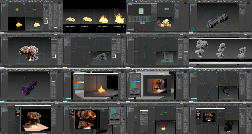Click the ViewCube icon above the purple smoke

coord(49,73)
